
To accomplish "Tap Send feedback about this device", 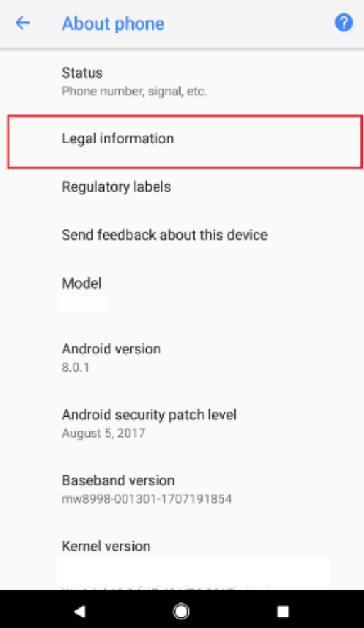I will tap(182, 235).
